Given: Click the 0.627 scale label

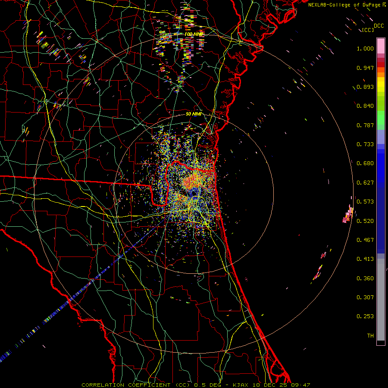Looking at the screenshot, I should [x=365, y=183].
